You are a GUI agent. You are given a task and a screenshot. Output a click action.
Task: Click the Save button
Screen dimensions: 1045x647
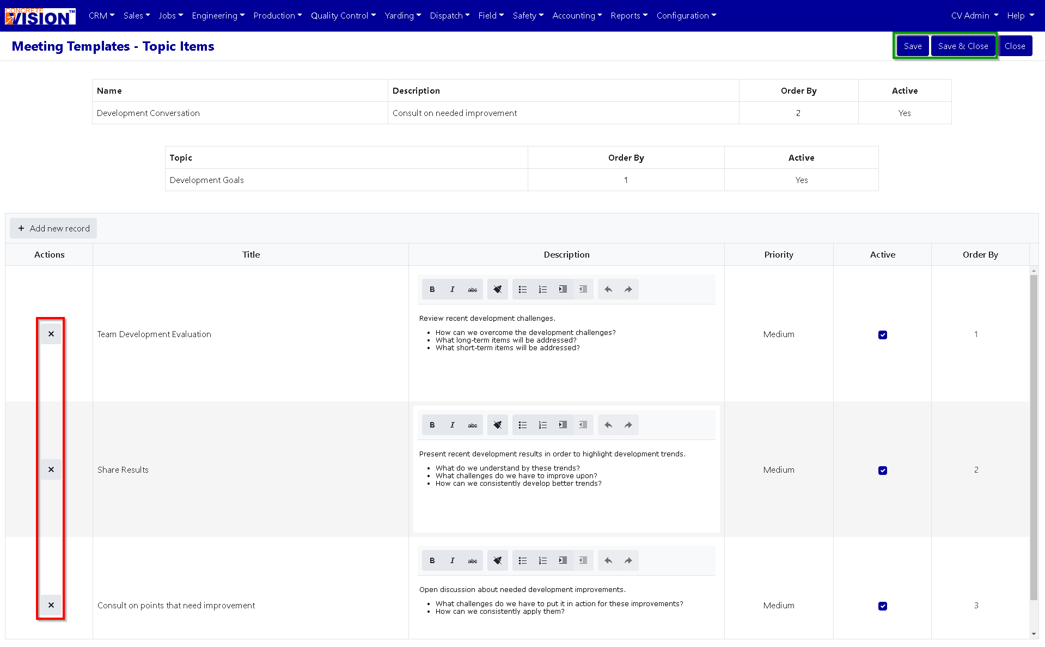[x=913, y=46]
